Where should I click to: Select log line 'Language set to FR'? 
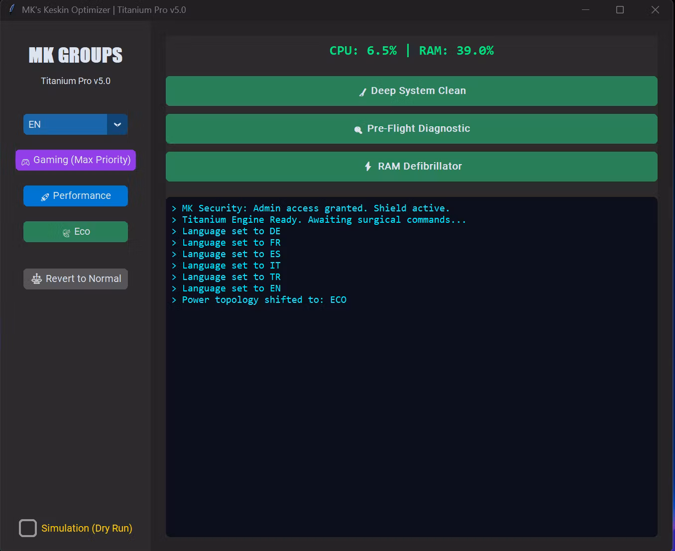(226, 243)
